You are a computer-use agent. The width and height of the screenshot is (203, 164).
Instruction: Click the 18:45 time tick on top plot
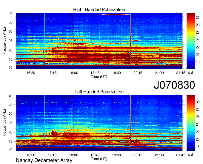pos(95,73)
